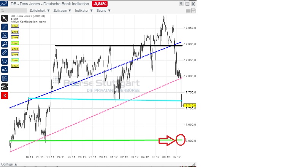Screen dimensions: 284x167
Task: Select the line drawing tool
Action: pyautogui.click(x=5, y=27)
